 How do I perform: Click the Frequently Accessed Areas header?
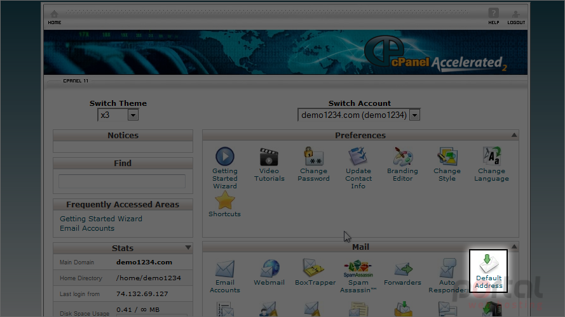tap(123, 205)
